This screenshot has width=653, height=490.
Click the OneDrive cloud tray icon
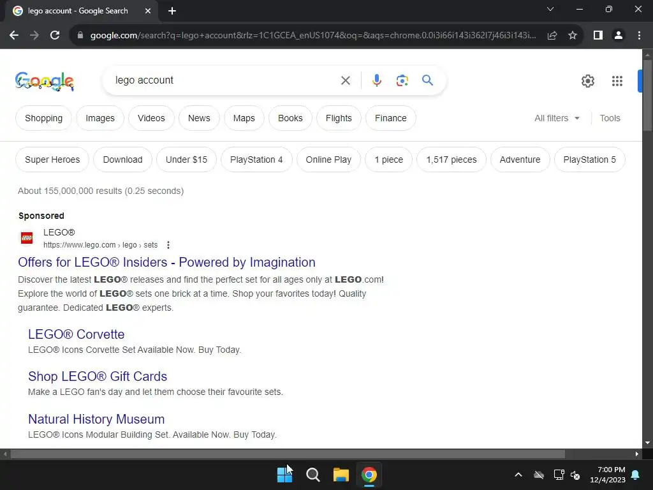click(x=539, y=475)
